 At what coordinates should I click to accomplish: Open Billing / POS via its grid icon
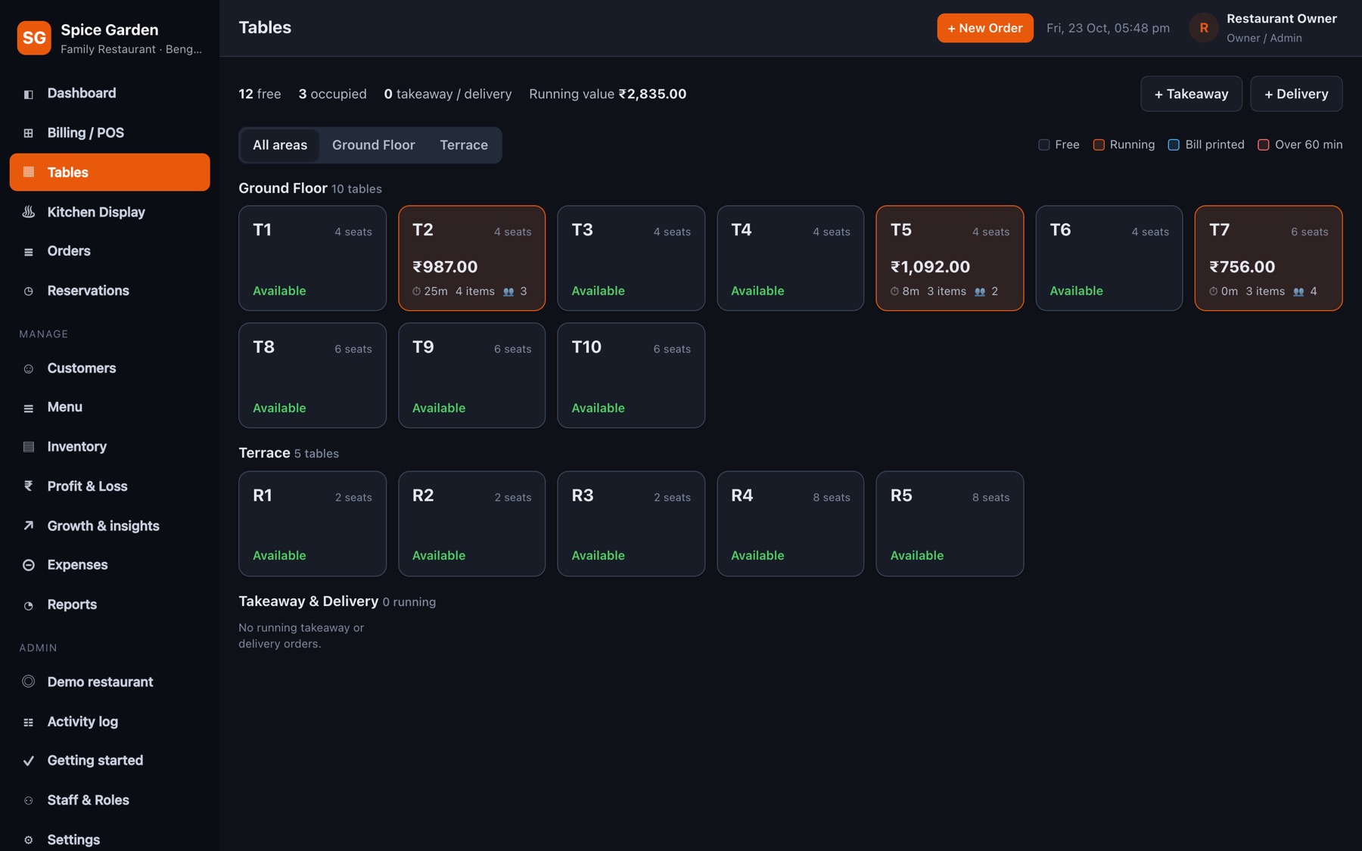pos(29,133)
